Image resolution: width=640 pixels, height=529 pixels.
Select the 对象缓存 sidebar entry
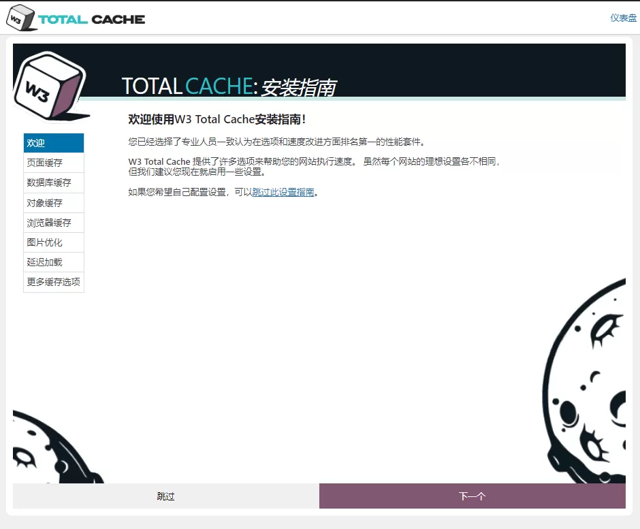click(53, 202)
